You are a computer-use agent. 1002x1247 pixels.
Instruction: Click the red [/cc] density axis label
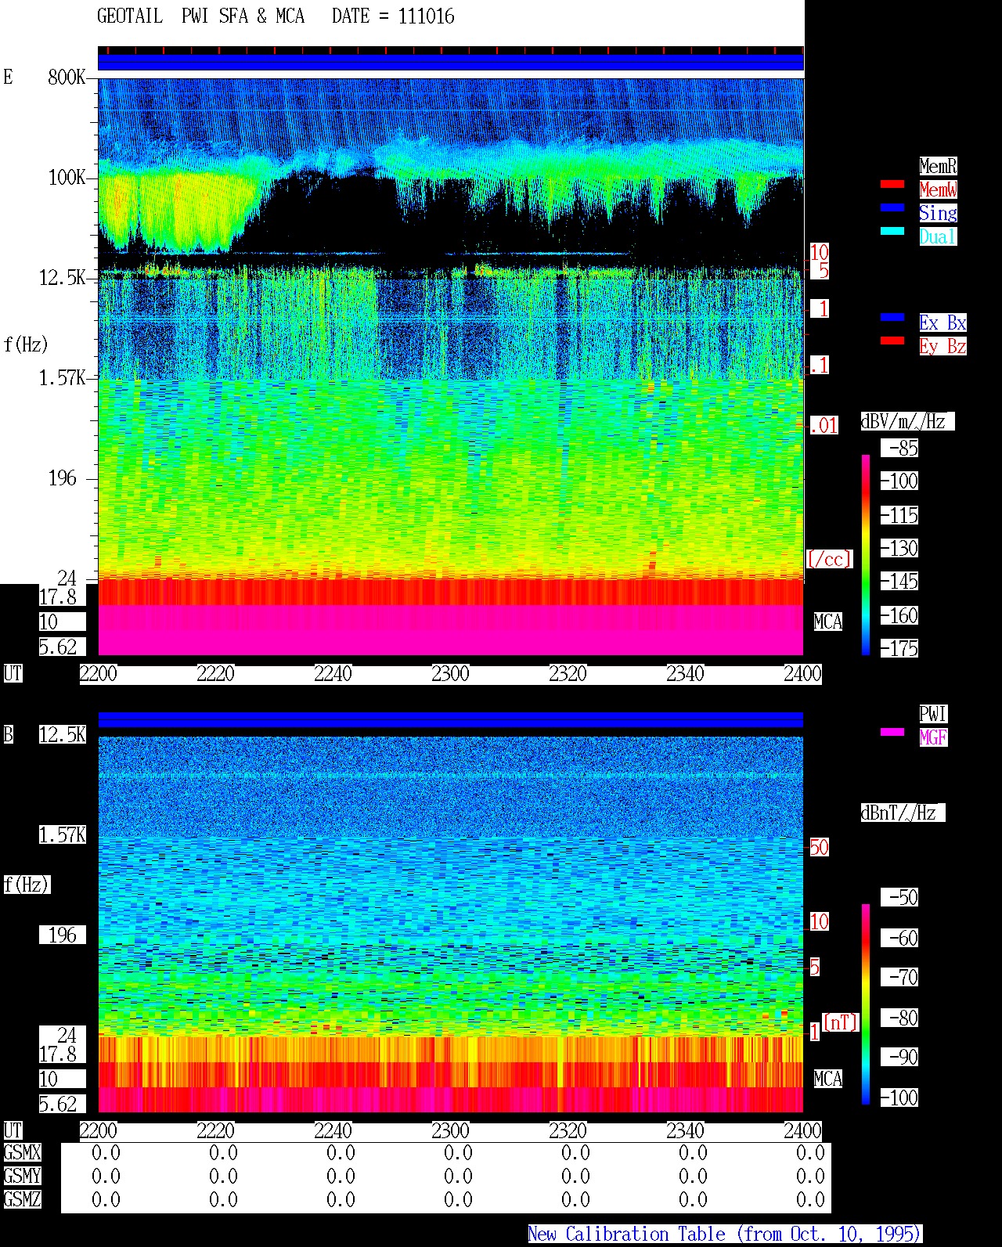[829, 559]
